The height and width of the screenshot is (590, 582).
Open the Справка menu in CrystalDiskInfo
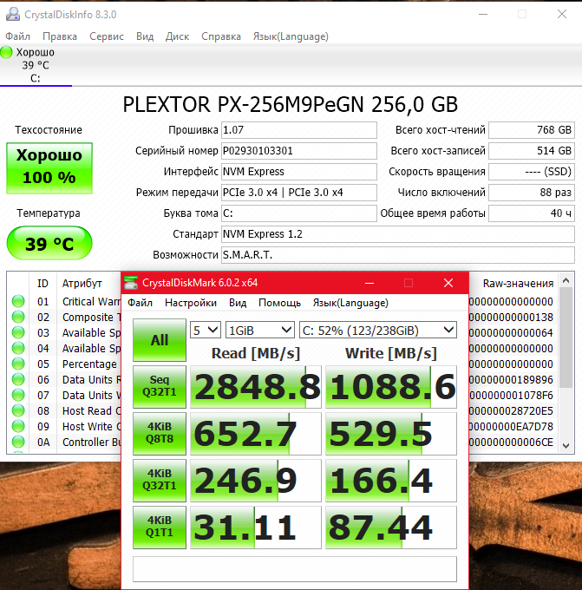click(221, 36)
